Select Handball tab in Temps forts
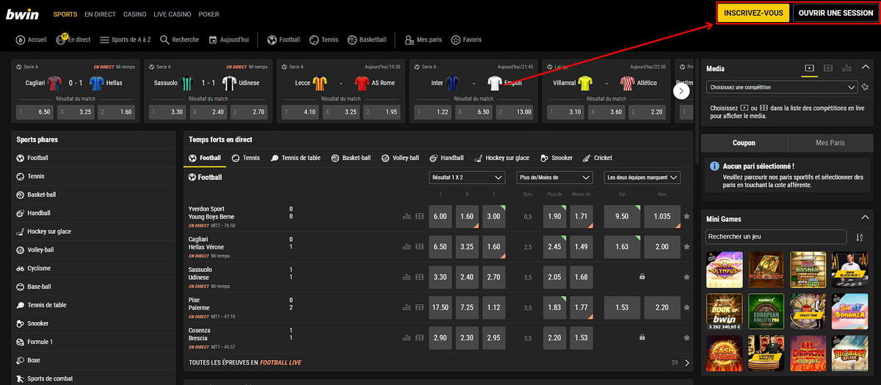 [x=447, y=158]
